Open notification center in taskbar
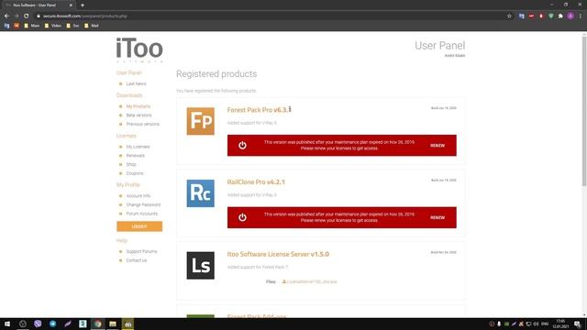 tap(578, 324)
